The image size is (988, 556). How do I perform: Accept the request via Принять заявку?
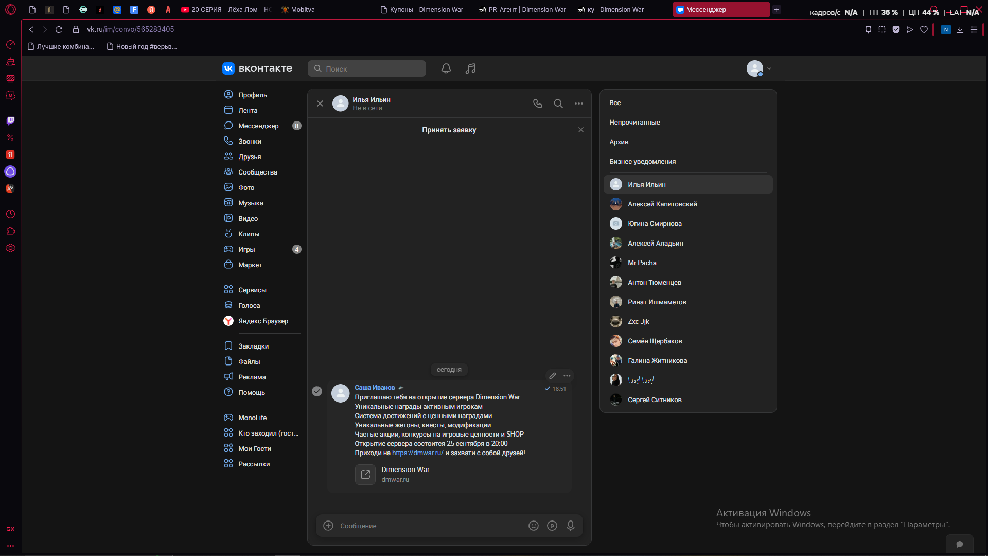point(449,130)
